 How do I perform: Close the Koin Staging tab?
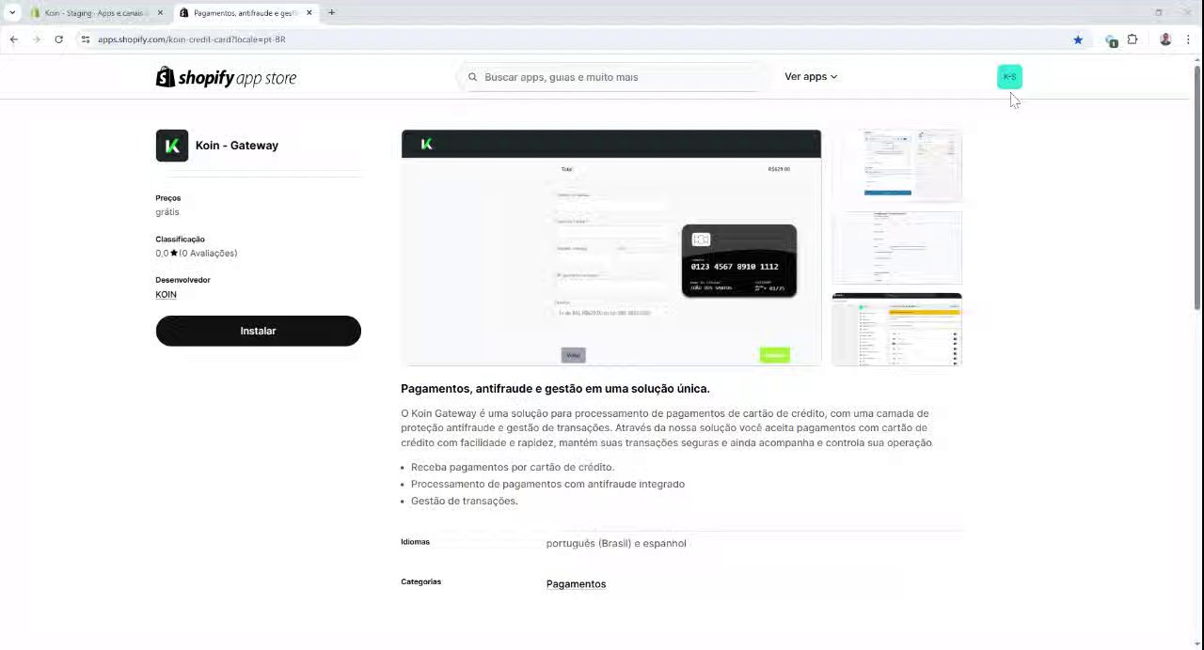coord(160,13)
